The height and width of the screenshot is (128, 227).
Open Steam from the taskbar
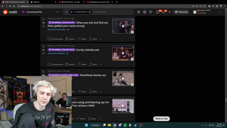coord(135,125)
